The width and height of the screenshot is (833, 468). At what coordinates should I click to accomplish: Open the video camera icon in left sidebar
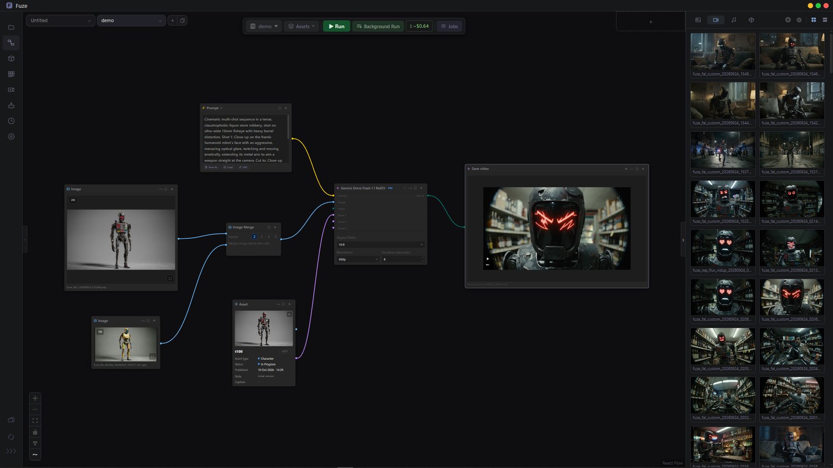pyautogui.click(x=11, y=89)
